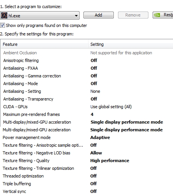Click the NVIDIA logo on Restore button
This screenshot has height=196, width=173.
157,15
